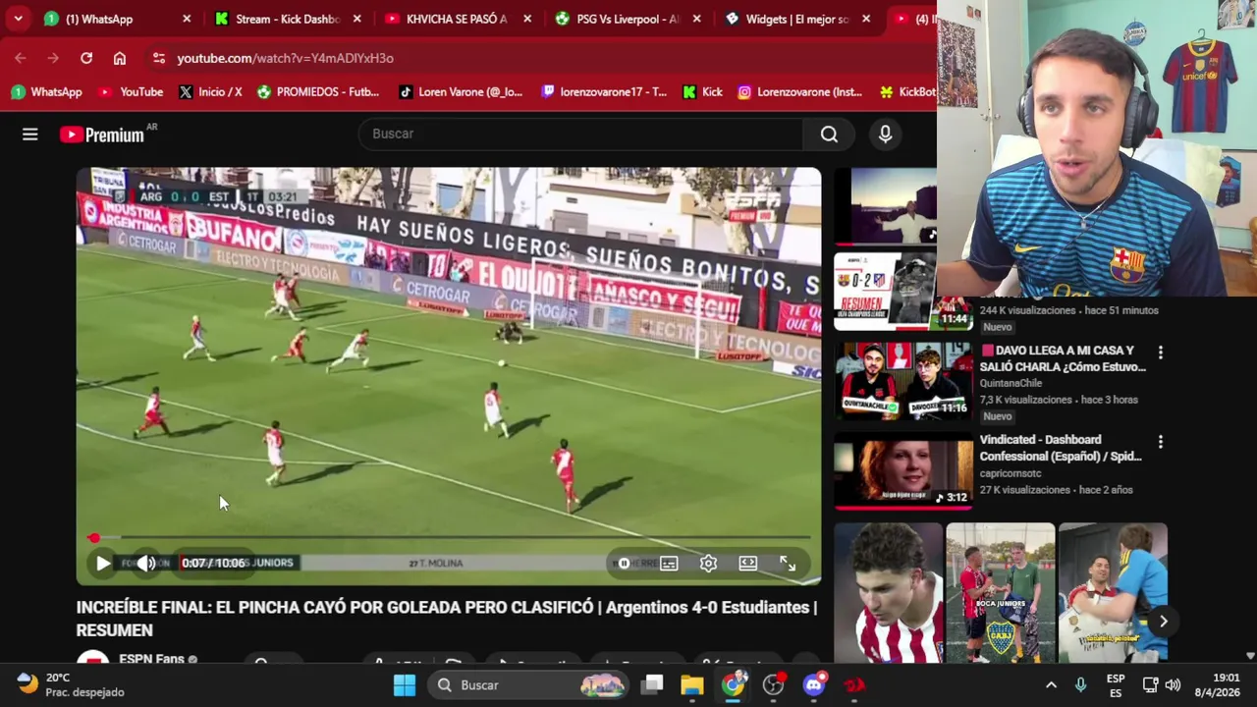Screen dimensions: 1257x707
Task: Show next Shorts with the arrow
Action: 1163,621
